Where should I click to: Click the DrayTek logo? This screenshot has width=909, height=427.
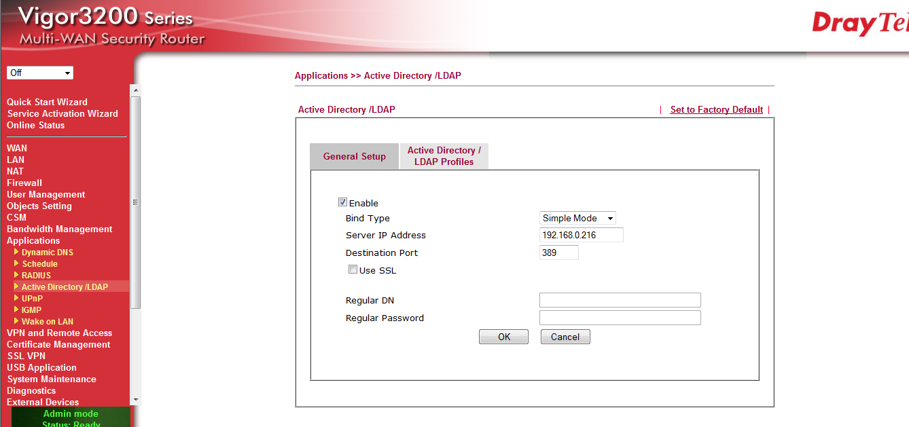859,24
